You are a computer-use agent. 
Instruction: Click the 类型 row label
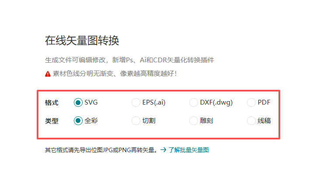point(52,121)
